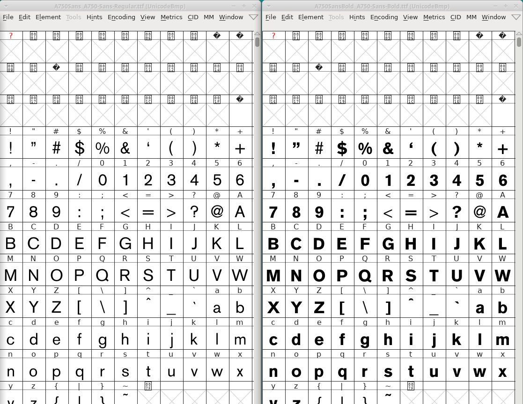Image resolution: width=523 pixels, height=404 pixels.
Task: Select the capital Q glyph in Regular window
Action: pos(103,275)
